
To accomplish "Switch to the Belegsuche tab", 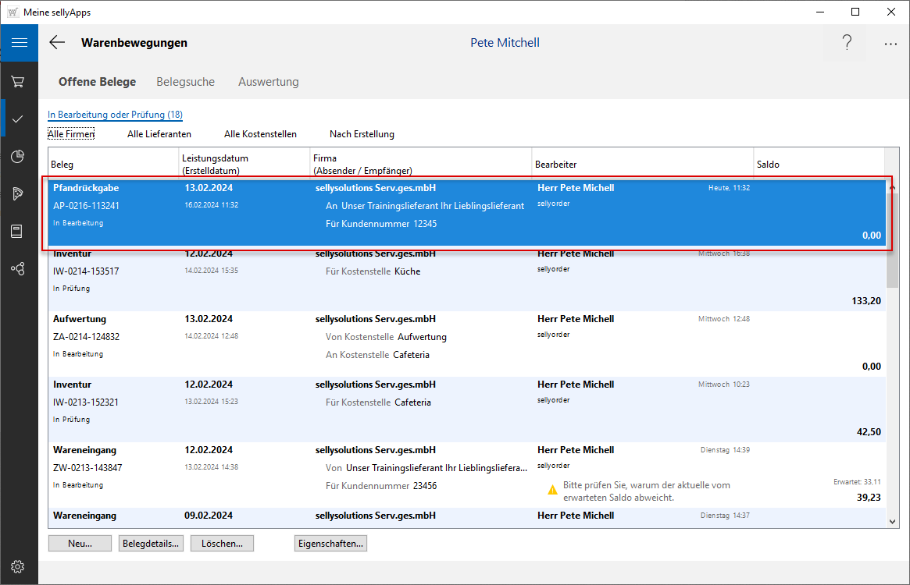I will 185,82.
